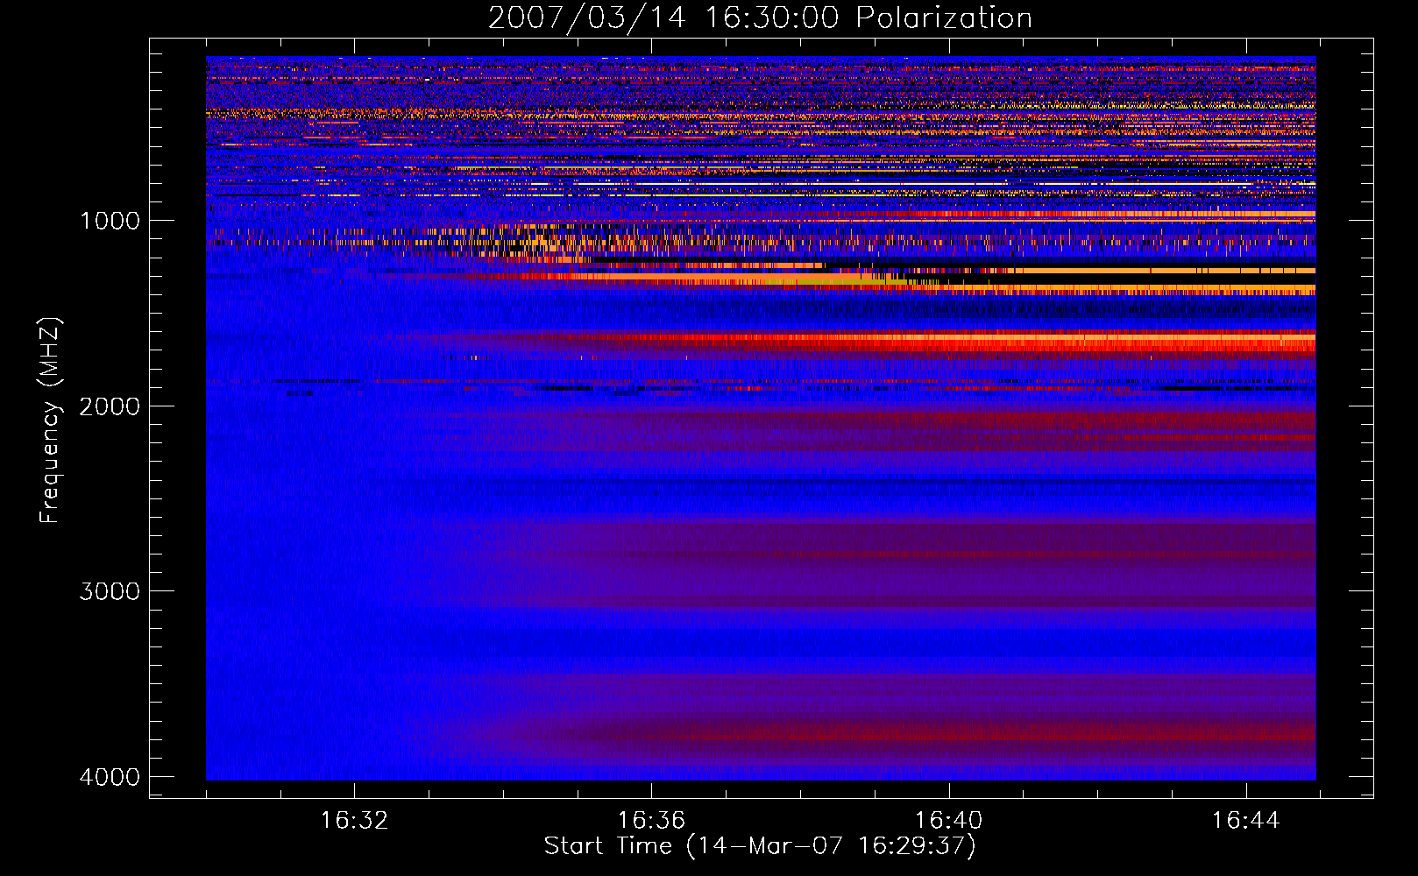1418x876 pixels.
Task: Select the 'Frequency (MHZ)' y-axis label
Action: pos(50,420)
